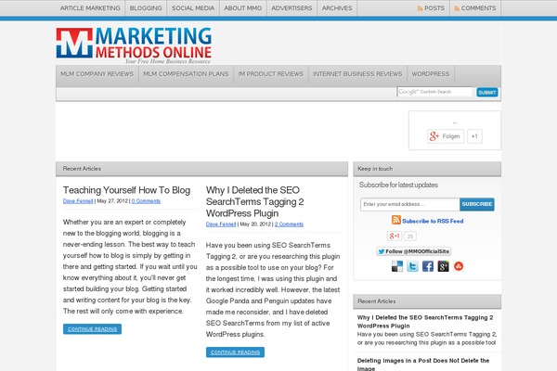Open the Article Marketing menu item
This screenshot has height=371, width=557.
90,8
